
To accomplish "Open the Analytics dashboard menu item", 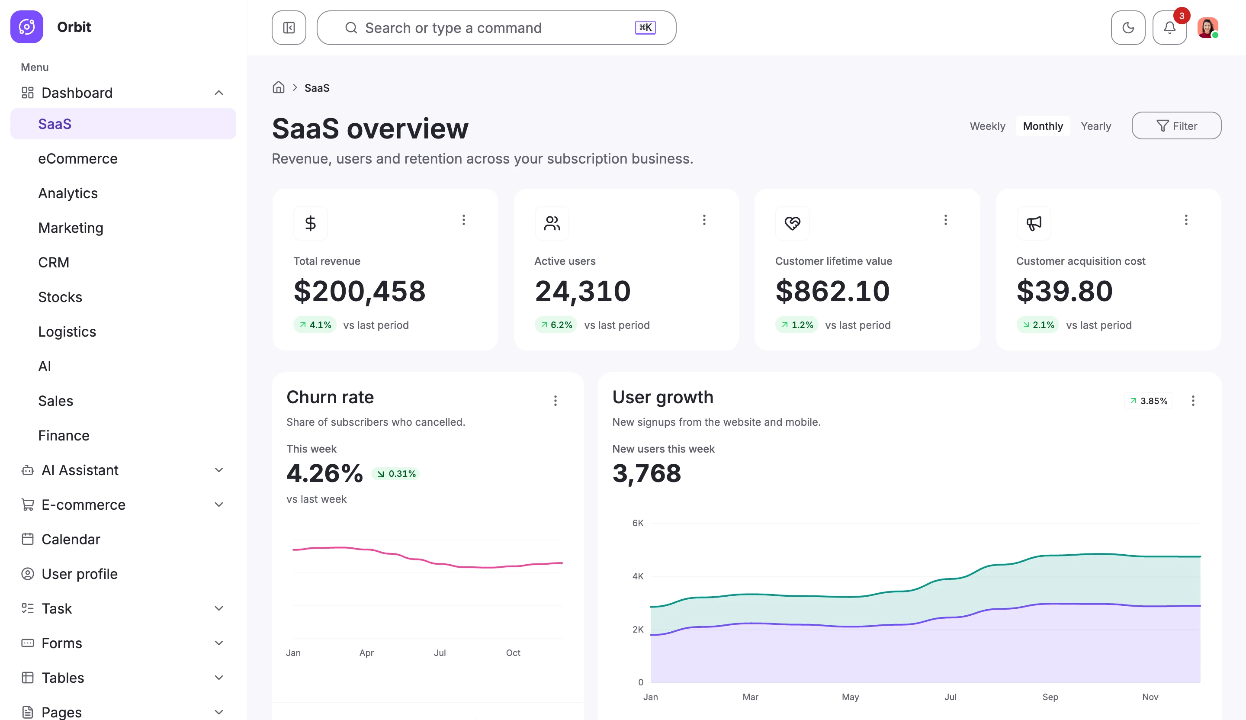I will coord(123,193).
